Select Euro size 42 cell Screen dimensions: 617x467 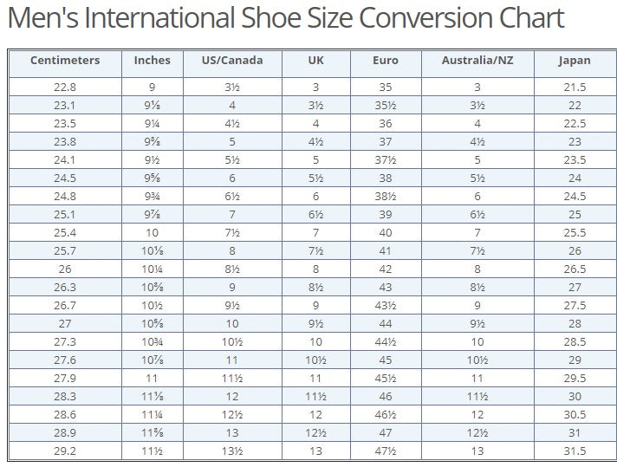click(x=386, y=269)
